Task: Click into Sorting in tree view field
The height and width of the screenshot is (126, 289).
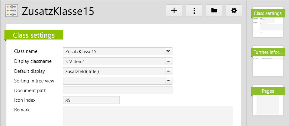Action: [x=114, y=81]
